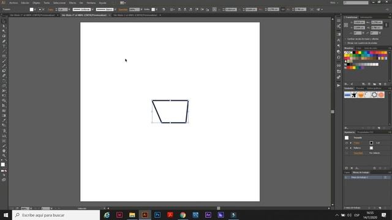Select the Eyedropper tool
Screen dimensions: 392x220
tap(4, 120)
